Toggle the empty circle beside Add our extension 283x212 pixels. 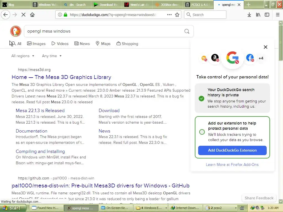[x=202, y=132]
